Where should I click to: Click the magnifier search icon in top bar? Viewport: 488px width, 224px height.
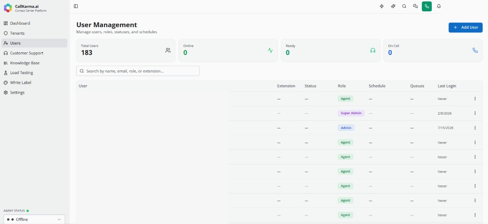click(x=404, y=6)
